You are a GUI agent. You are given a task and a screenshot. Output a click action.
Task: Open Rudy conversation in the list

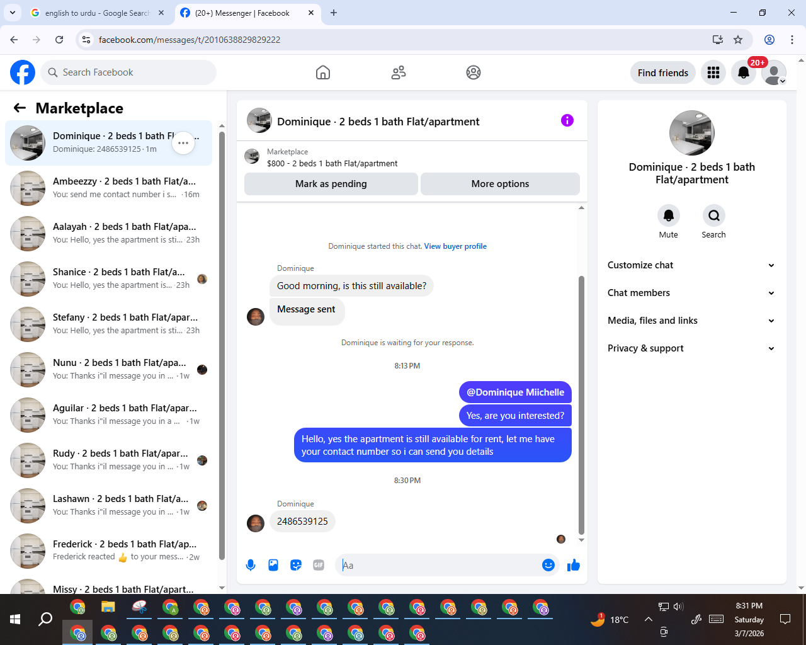pyautogui.click(x=108, y=460)
